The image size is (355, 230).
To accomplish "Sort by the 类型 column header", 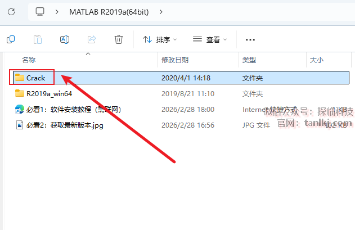I will pyautogui.click(x=249, y=60).
